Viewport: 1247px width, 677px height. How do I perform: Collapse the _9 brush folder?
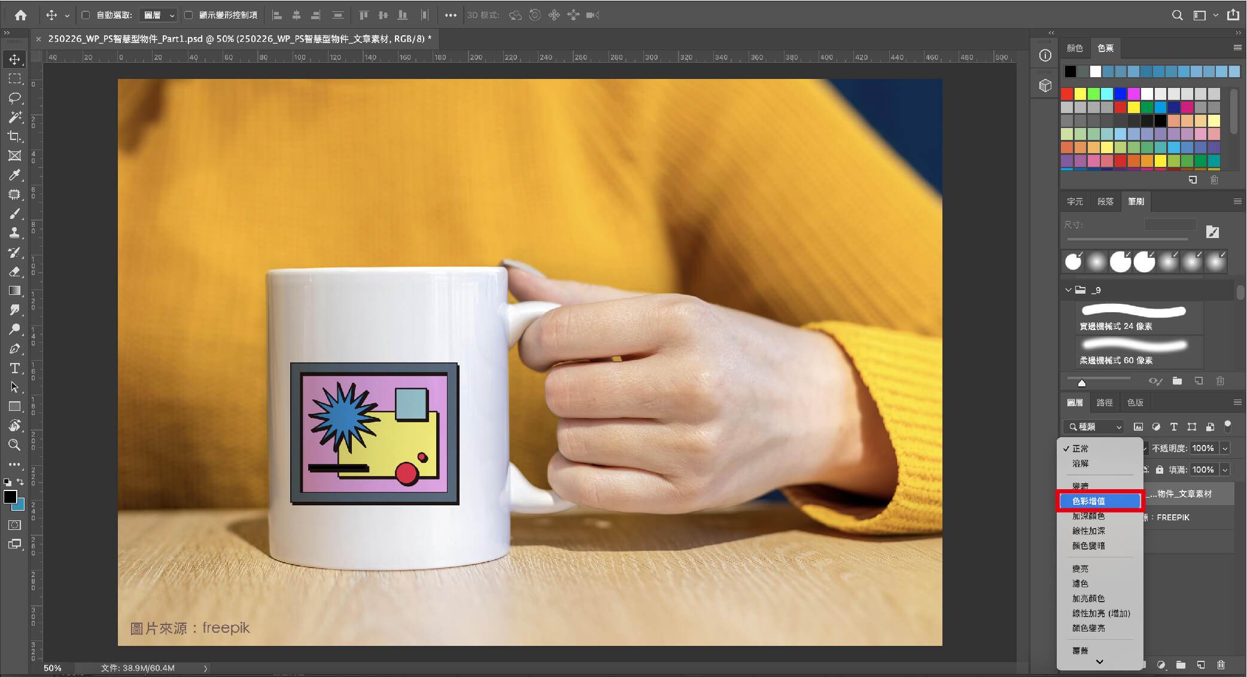point(1068,290)
